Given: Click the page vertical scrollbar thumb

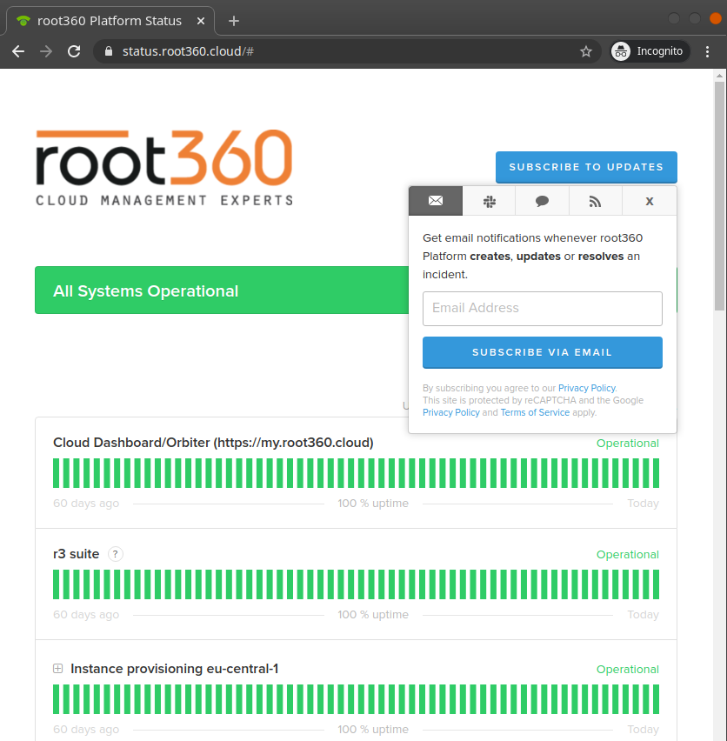Looking at the screenshot, I should pyautogui.click(x=719, y=196).
